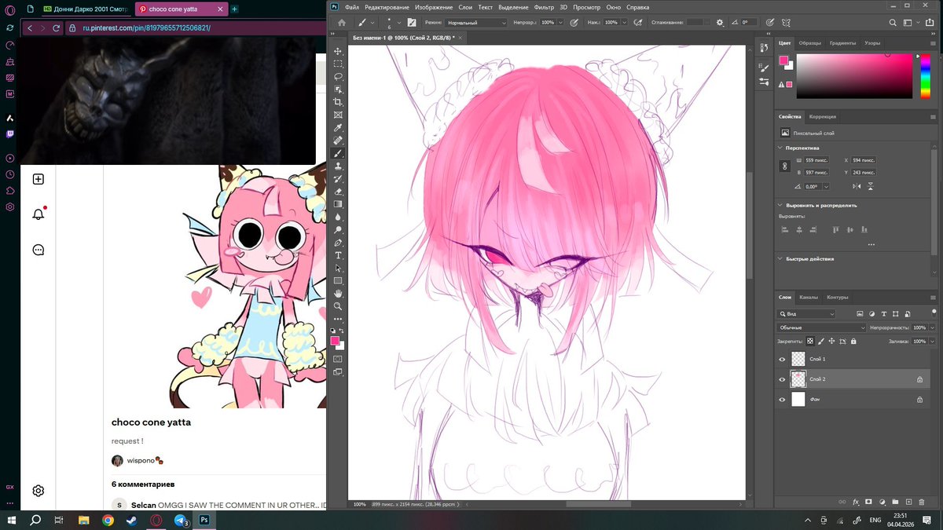The height and width of the screenshot is (530, 943).
Task: Select the Move tool in Photoshop
Action: pyautogui.click(x=339, y=51)
